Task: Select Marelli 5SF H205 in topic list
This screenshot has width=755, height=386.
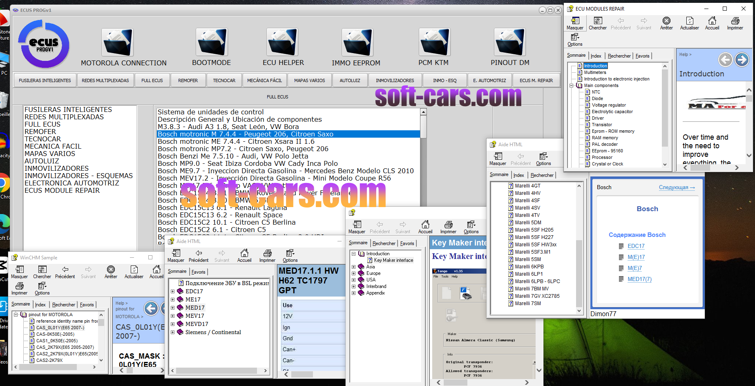Action: [x=534, y=230]
